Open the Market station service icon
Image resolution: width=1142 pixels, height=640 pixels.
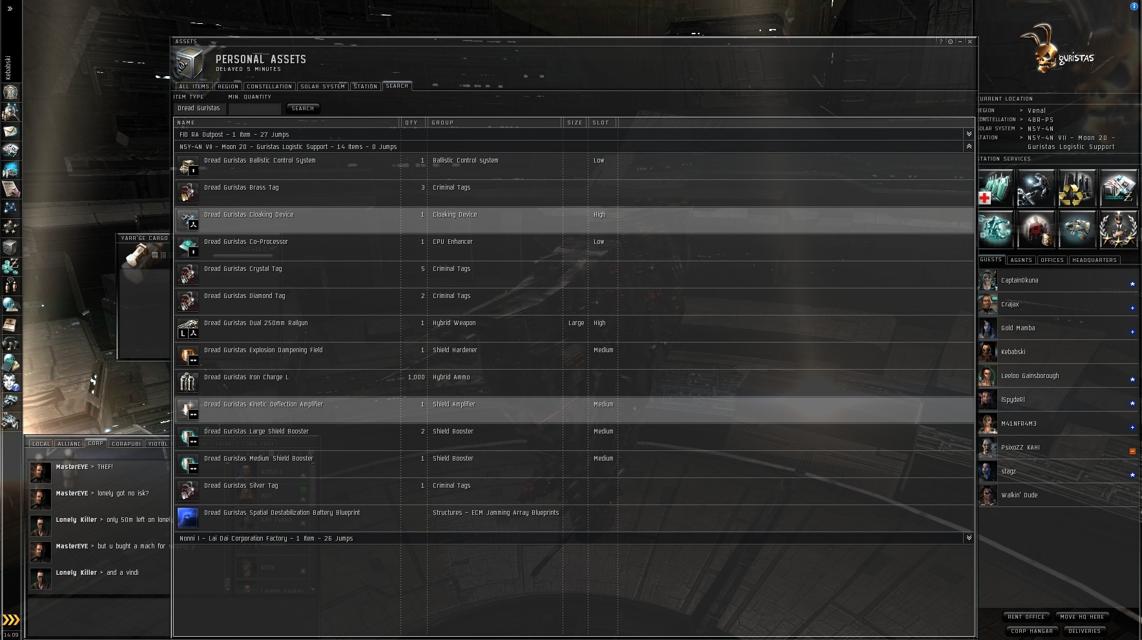(1117, 188)
